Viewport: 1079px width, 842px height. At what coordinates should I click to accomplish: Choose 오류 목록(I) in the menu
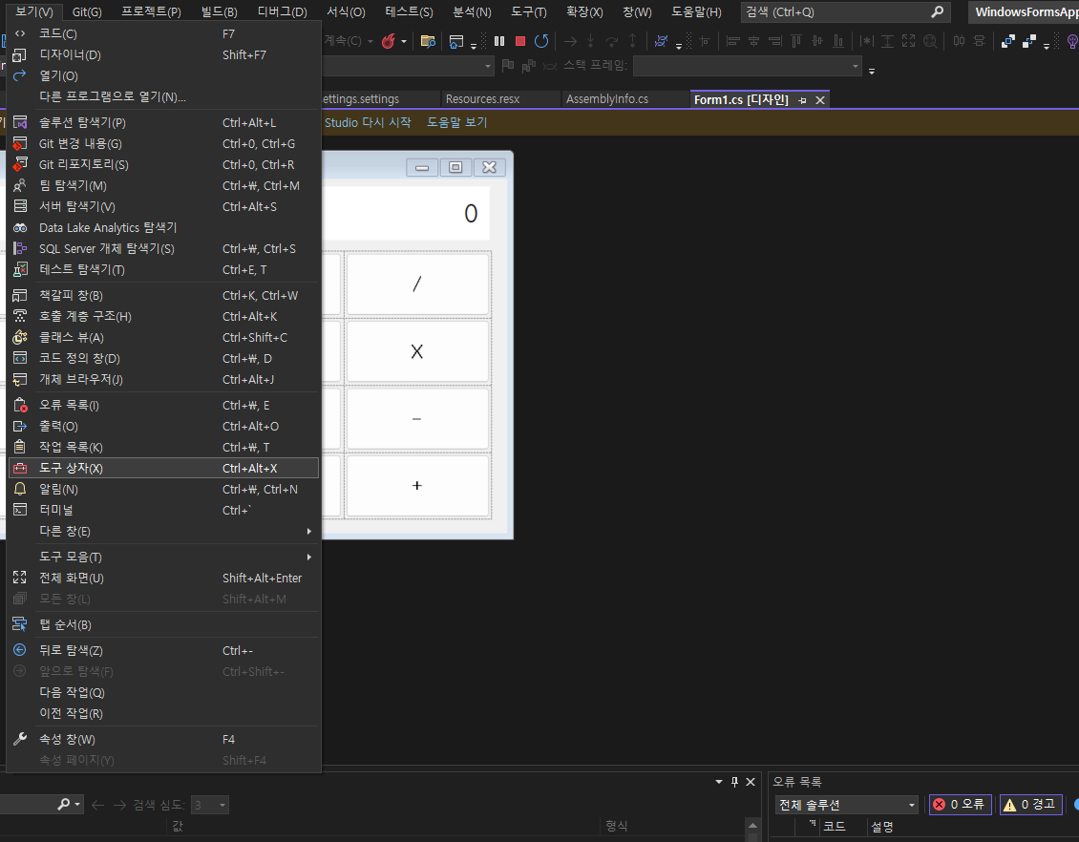[x=163, y=405]
